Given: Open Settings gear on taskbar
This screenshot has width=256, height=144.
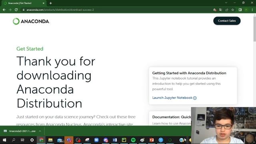Looking at the screenshot, I should click(x=32, y=140).
